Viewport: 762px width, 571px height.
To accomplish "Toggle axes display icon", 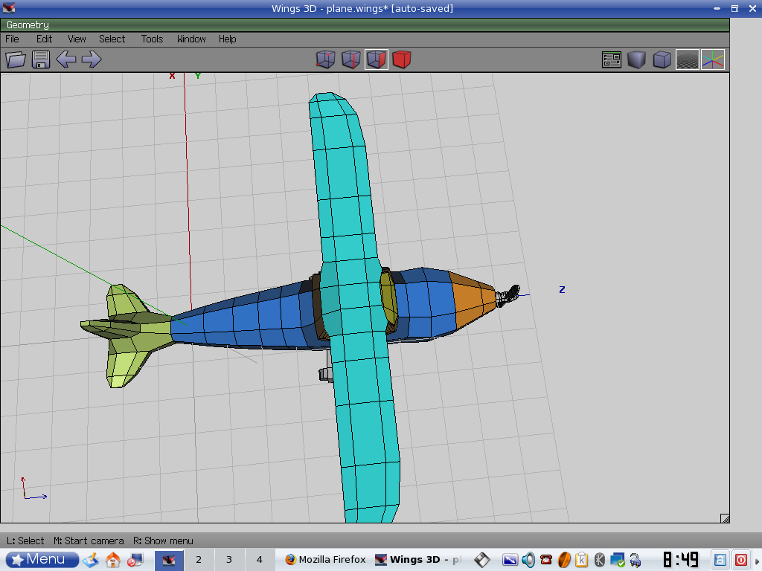I will pyautogui.click(x=713, y=60).
